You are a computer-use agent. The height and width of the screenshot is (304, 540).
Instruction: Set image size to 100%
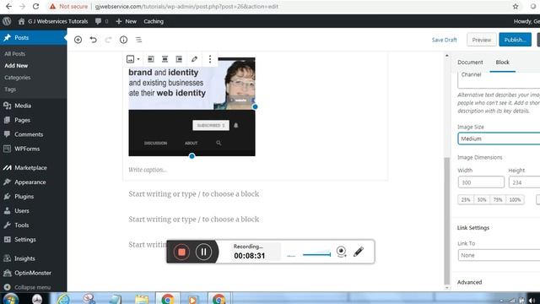pos(515,199)
